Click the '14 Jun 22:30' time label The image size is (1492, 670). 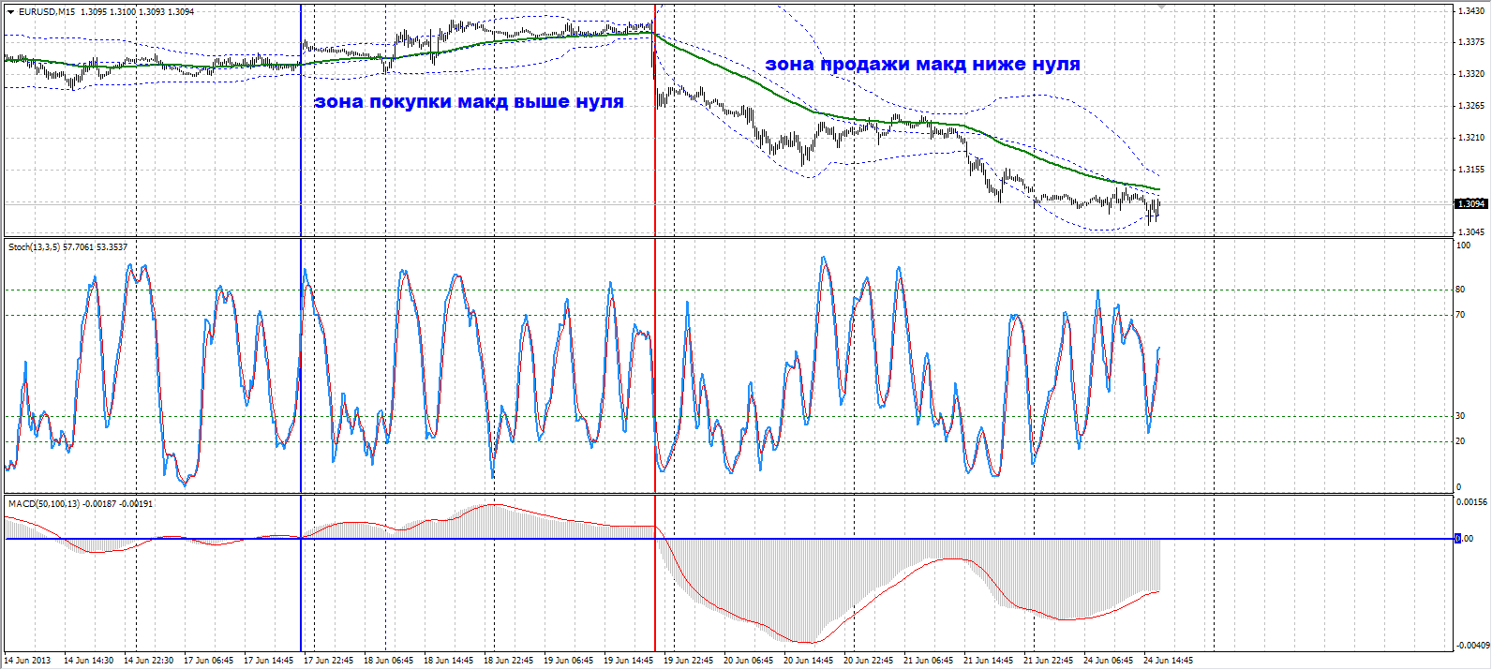(x=149, y=661)
